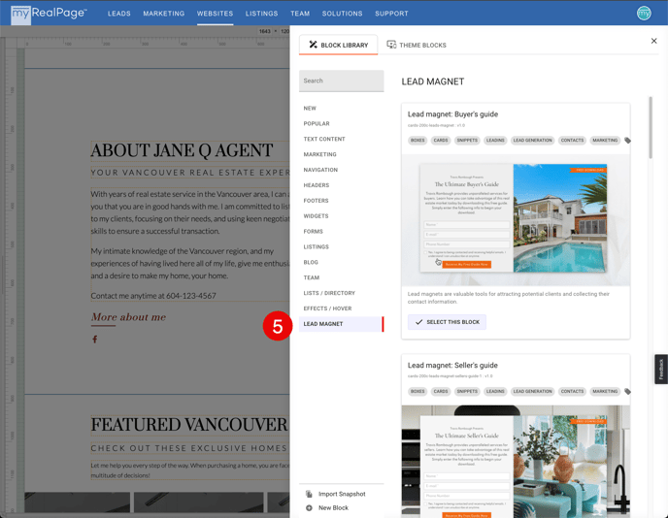Click the Facebook icon under More about me

94,340
